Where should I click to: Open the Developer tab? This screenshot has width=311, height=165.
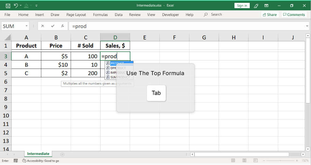click(x=170, y=15)
